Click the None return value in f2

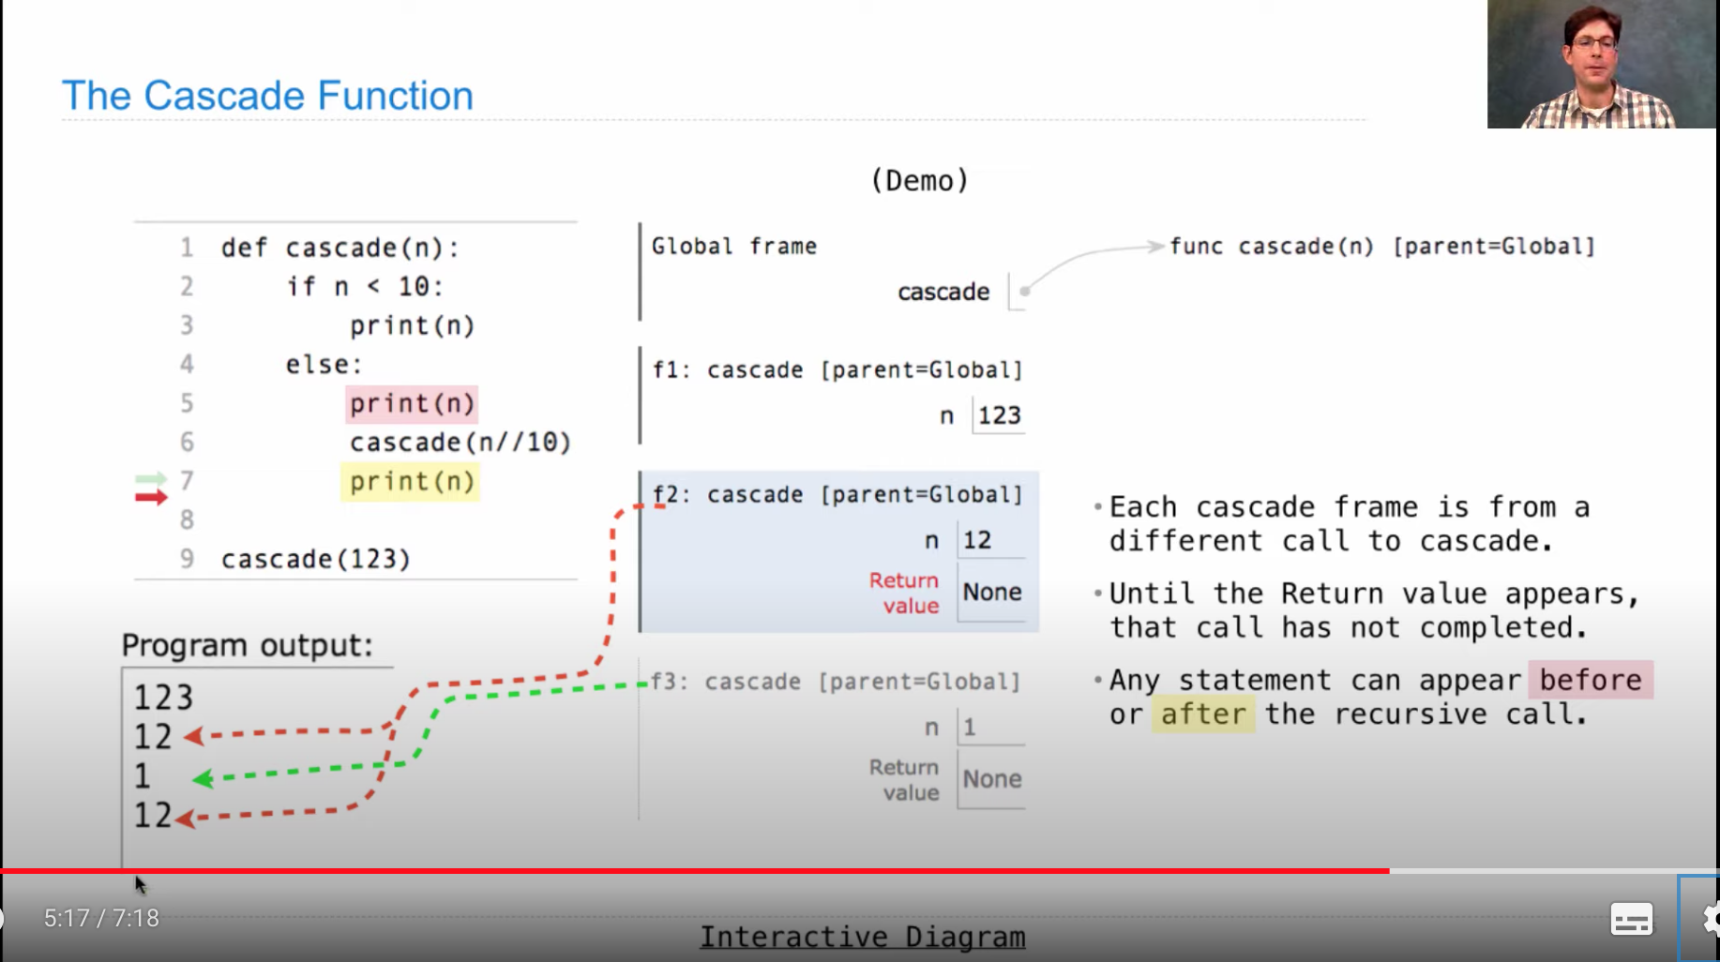992,592
